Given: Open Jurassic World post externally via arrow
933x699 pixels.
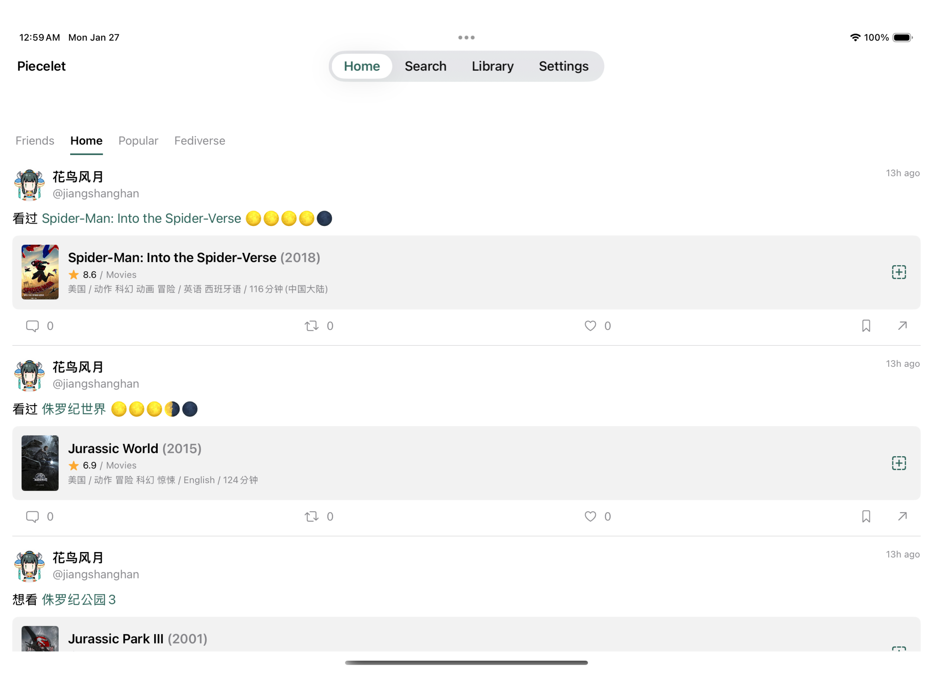Looking at the screenshot, I should pyautogui.click(x=902, y=516).
